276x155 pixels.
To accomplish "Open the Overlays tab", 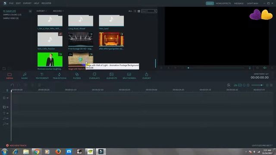I will [x=94, y=76].
